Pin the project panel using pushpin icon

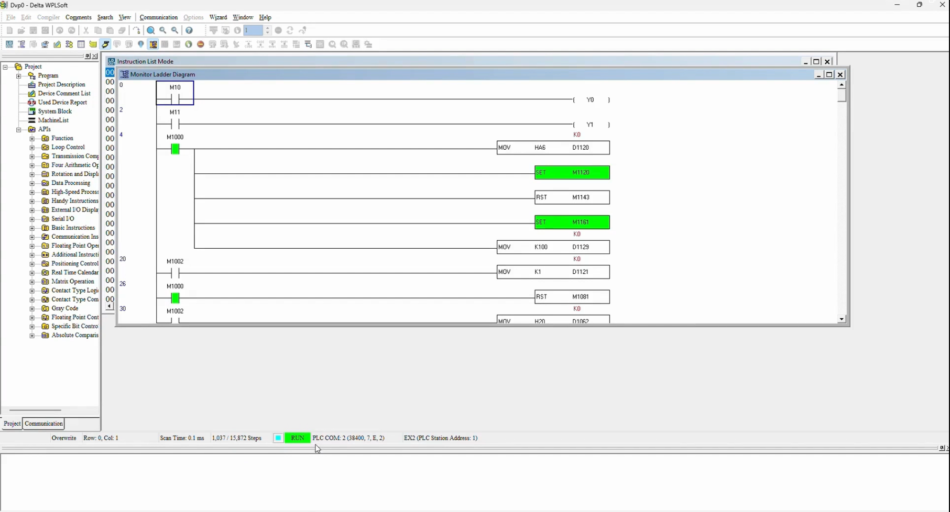pos(88,56)
